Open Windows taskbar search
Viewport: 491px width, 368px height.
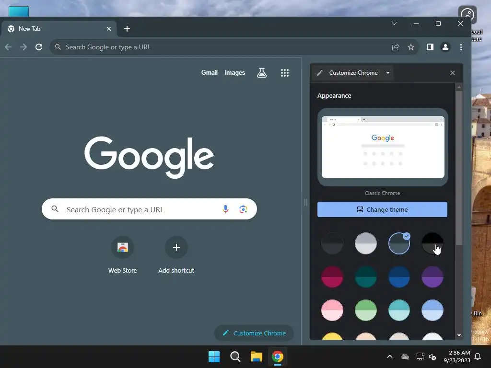click(235, 356)
